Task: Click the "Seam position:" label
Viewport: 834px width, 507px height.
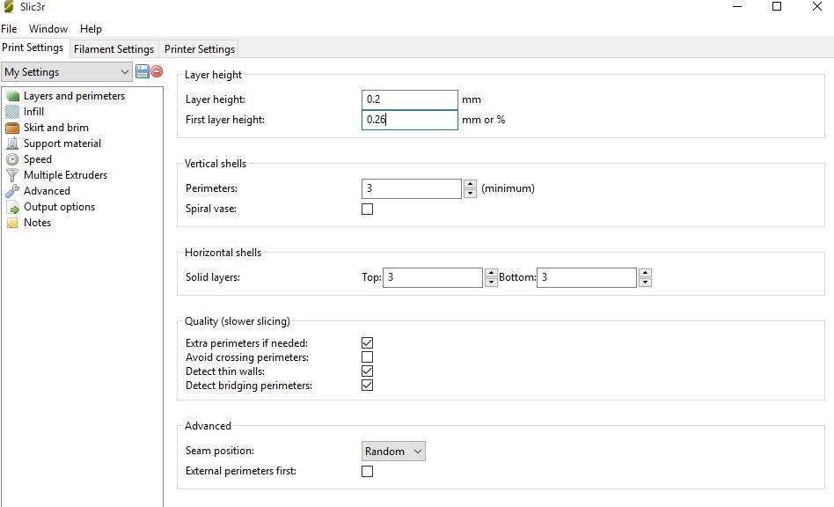Action: point(220,451)
